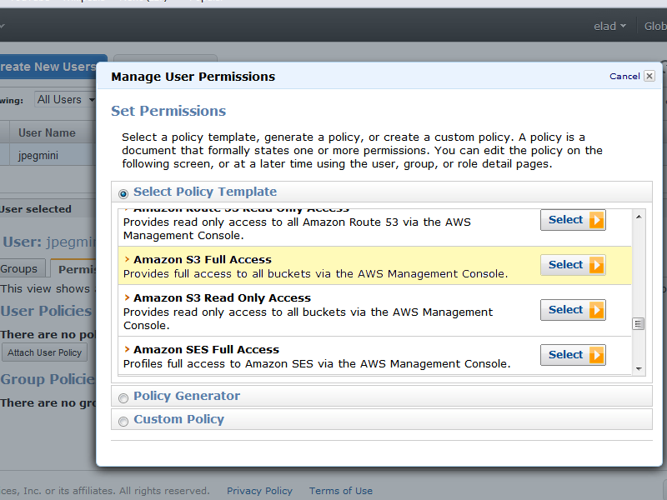
Task: Click the Amazon S3 Read Only Access title
Action: (222, 297)
